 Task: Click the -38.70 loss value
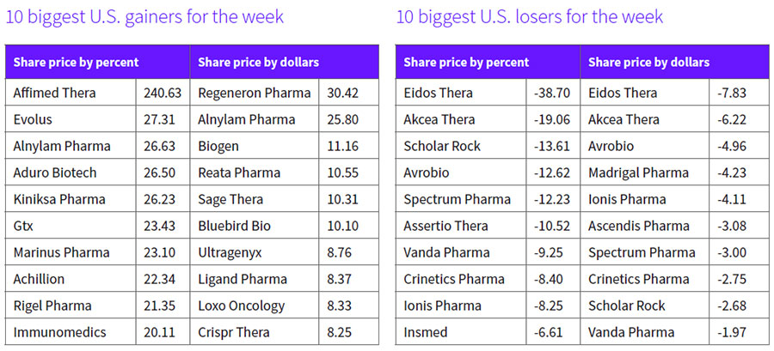click(550, 93)
